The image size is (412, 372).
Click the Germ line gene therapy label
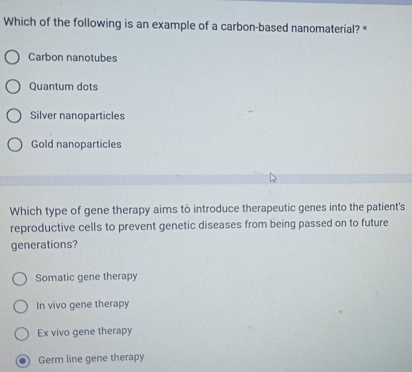92,358
